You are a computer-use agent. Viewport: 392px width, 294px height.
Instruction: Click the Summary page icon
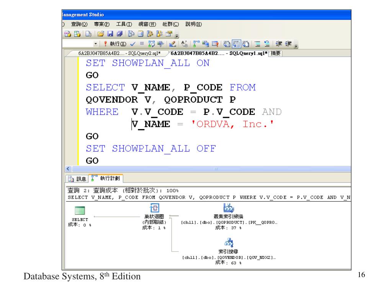[141, 34]
